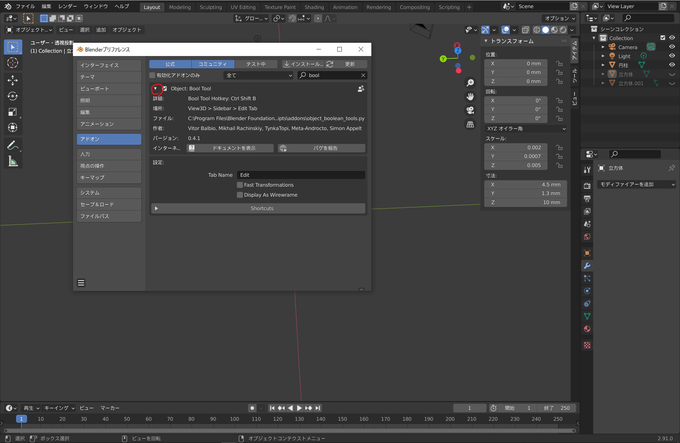680x443 pixels.
Task: Click the バグを報告 button
Action: coord(322,148)
